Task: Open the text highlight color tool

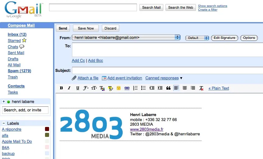Action: 110,88
